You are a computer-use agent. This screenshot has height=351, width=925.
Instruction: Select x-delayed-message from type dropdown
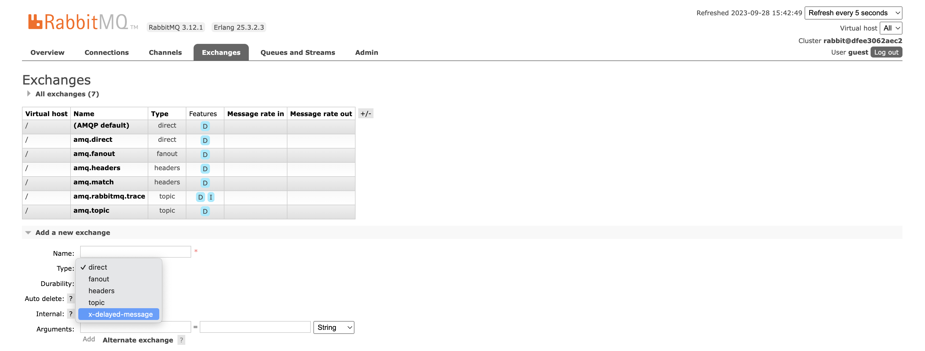click(x=120, y=313)
